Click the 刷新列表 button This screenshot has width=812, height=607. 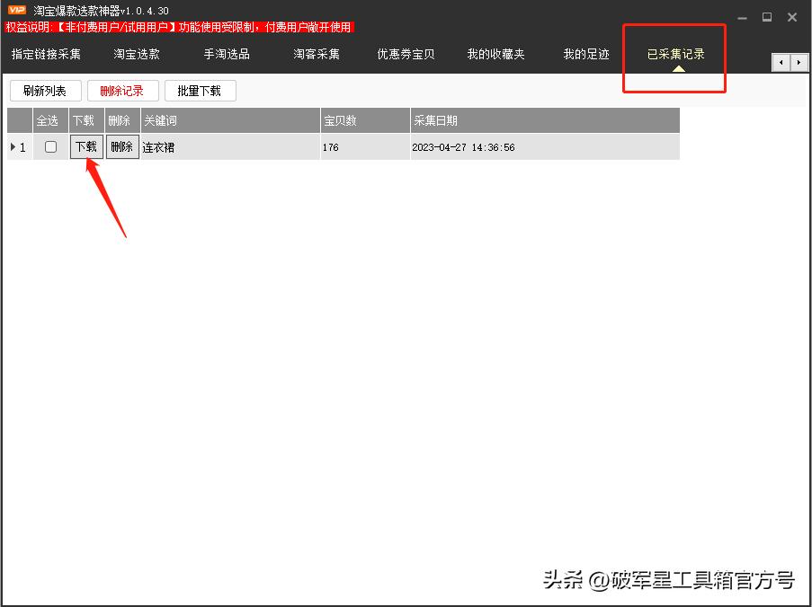click(45, 90)
